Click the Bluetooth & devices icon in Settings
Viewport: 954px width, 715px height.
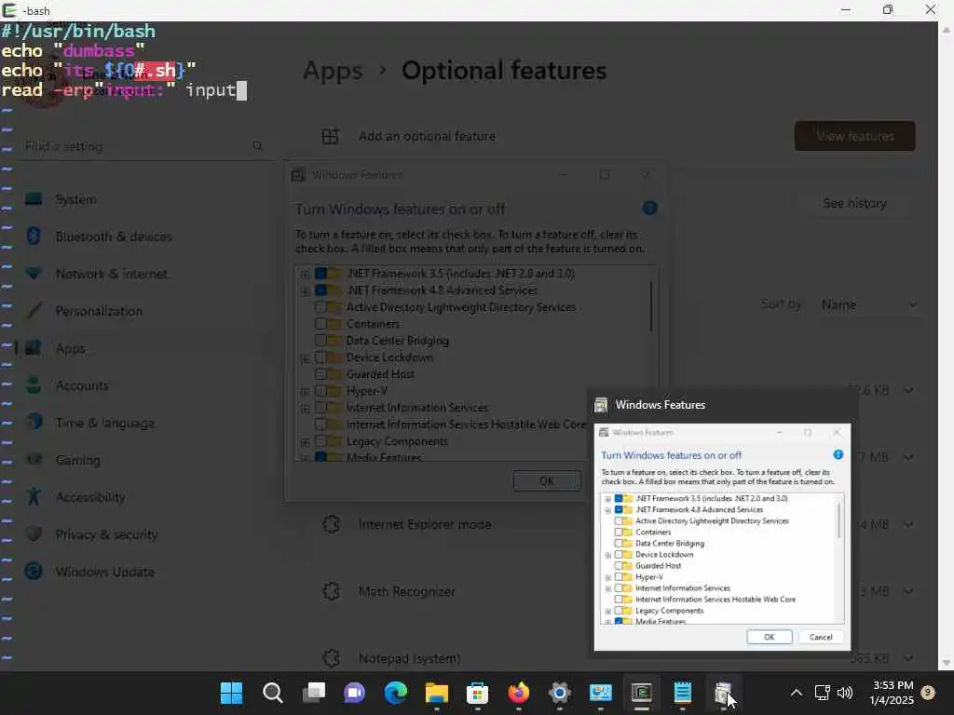(x=34, y=236)
